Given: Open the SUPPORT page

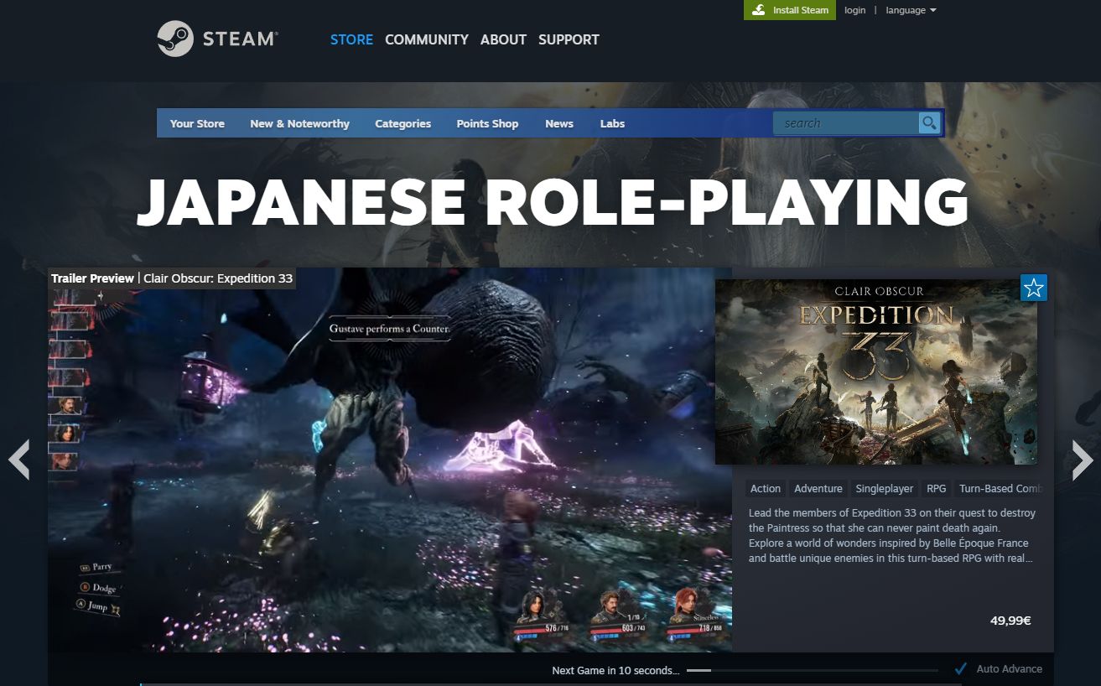Looking at the screenshot, I should pos(569,39).
